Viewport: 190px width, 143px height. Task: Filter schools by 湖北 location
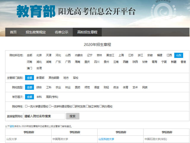tap(39, 62)
